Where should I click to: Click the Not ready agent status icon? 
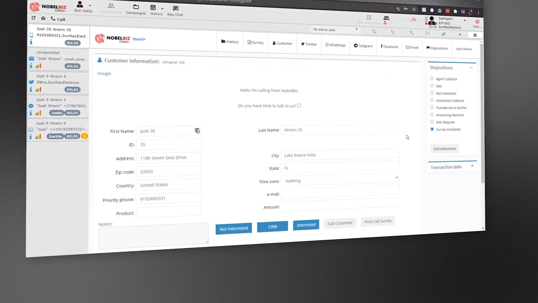80,5
